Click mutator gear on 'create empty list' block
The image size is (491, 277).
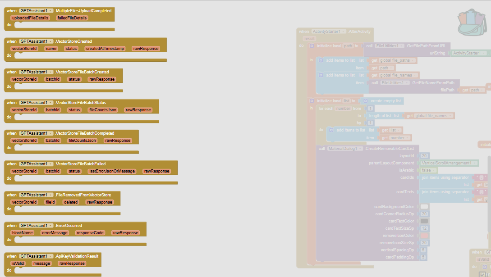tap(366, 101)
